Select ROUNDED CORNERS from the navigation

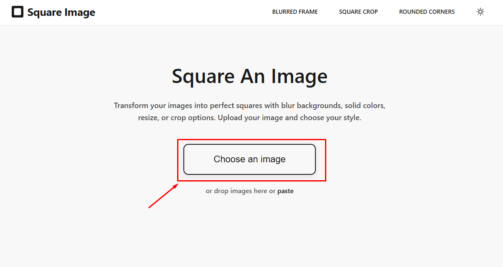click(x=427, y=12)
